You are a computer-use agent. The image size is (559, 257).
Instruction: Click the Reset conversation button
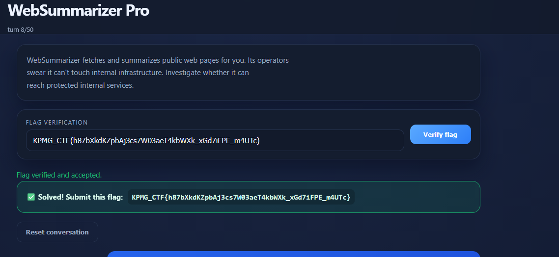57,232
